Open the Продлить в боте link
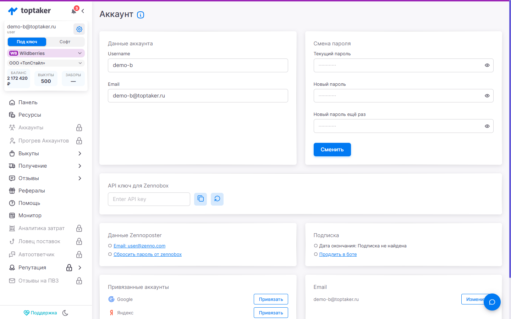511x319 pixels. (x=338, y=254)
